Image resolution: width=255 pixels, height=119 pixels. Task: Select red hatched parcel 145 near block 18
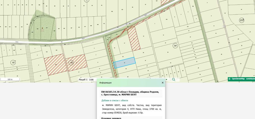coord(56,65)
